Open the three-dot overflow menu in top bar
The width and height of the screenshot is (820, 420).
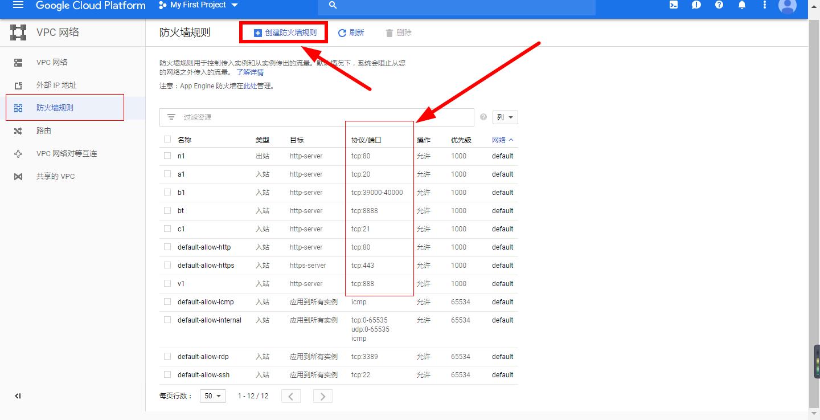(x=764, y=5)
